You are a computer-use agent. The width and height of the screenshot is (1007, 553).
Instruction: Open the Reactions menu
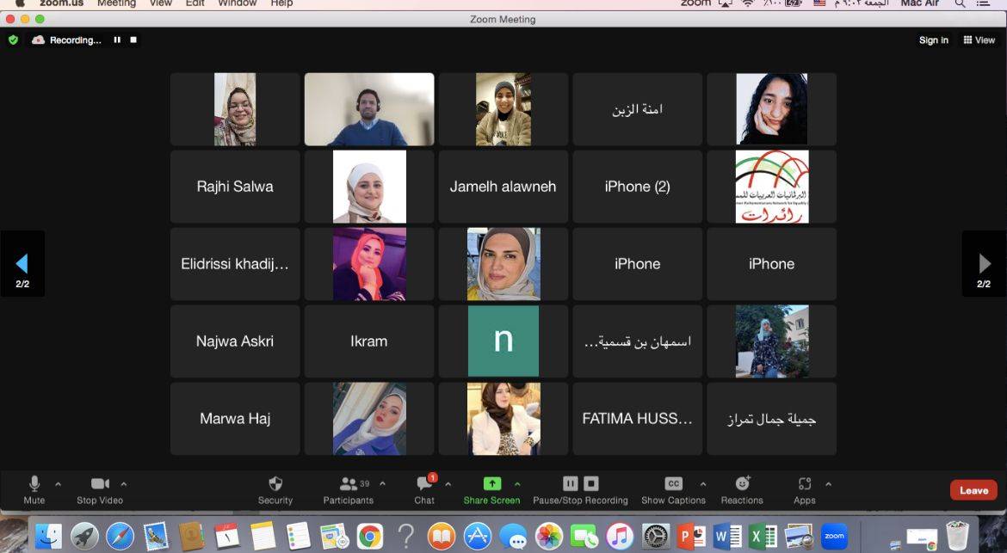[742, 484]
